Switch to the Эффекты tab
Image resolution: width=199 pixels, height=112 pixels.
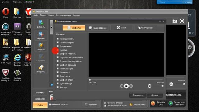74,28
